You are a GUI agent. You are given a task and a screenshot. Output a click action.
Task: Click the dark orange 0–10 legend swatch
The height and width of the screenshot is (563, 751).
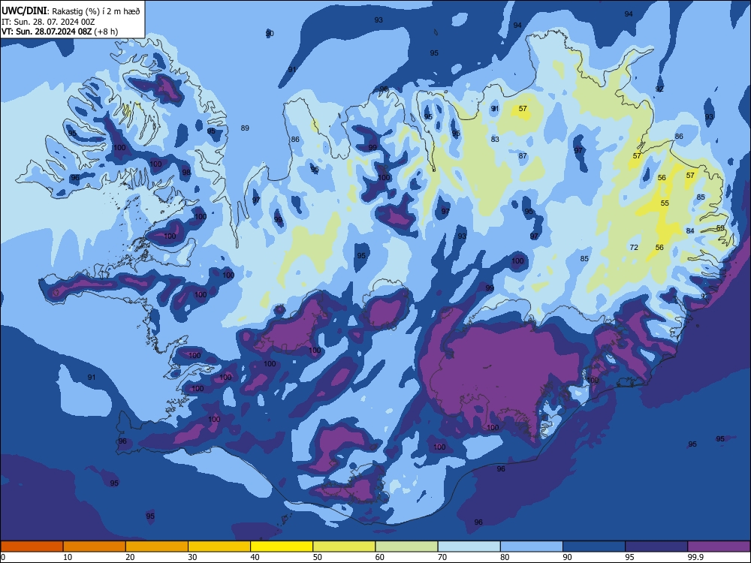point(32,546)
